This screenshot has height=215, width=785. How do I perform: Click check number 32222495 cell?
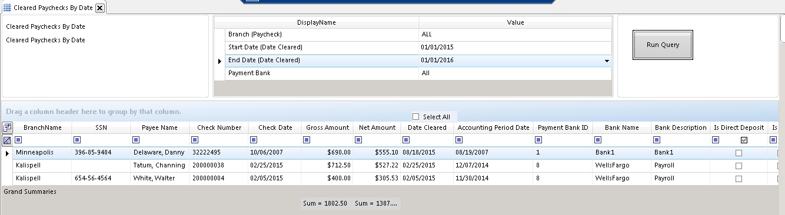click(x=219, y=153)
